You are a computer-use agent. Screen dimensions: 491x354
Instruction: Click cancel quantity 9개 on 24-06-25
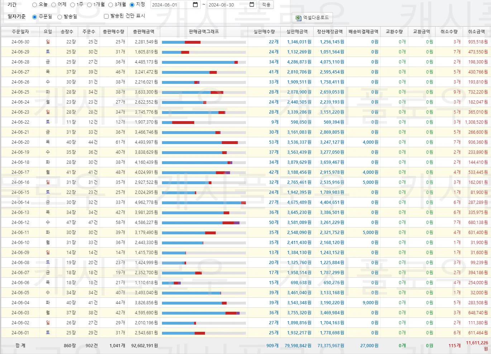point(457,92)
